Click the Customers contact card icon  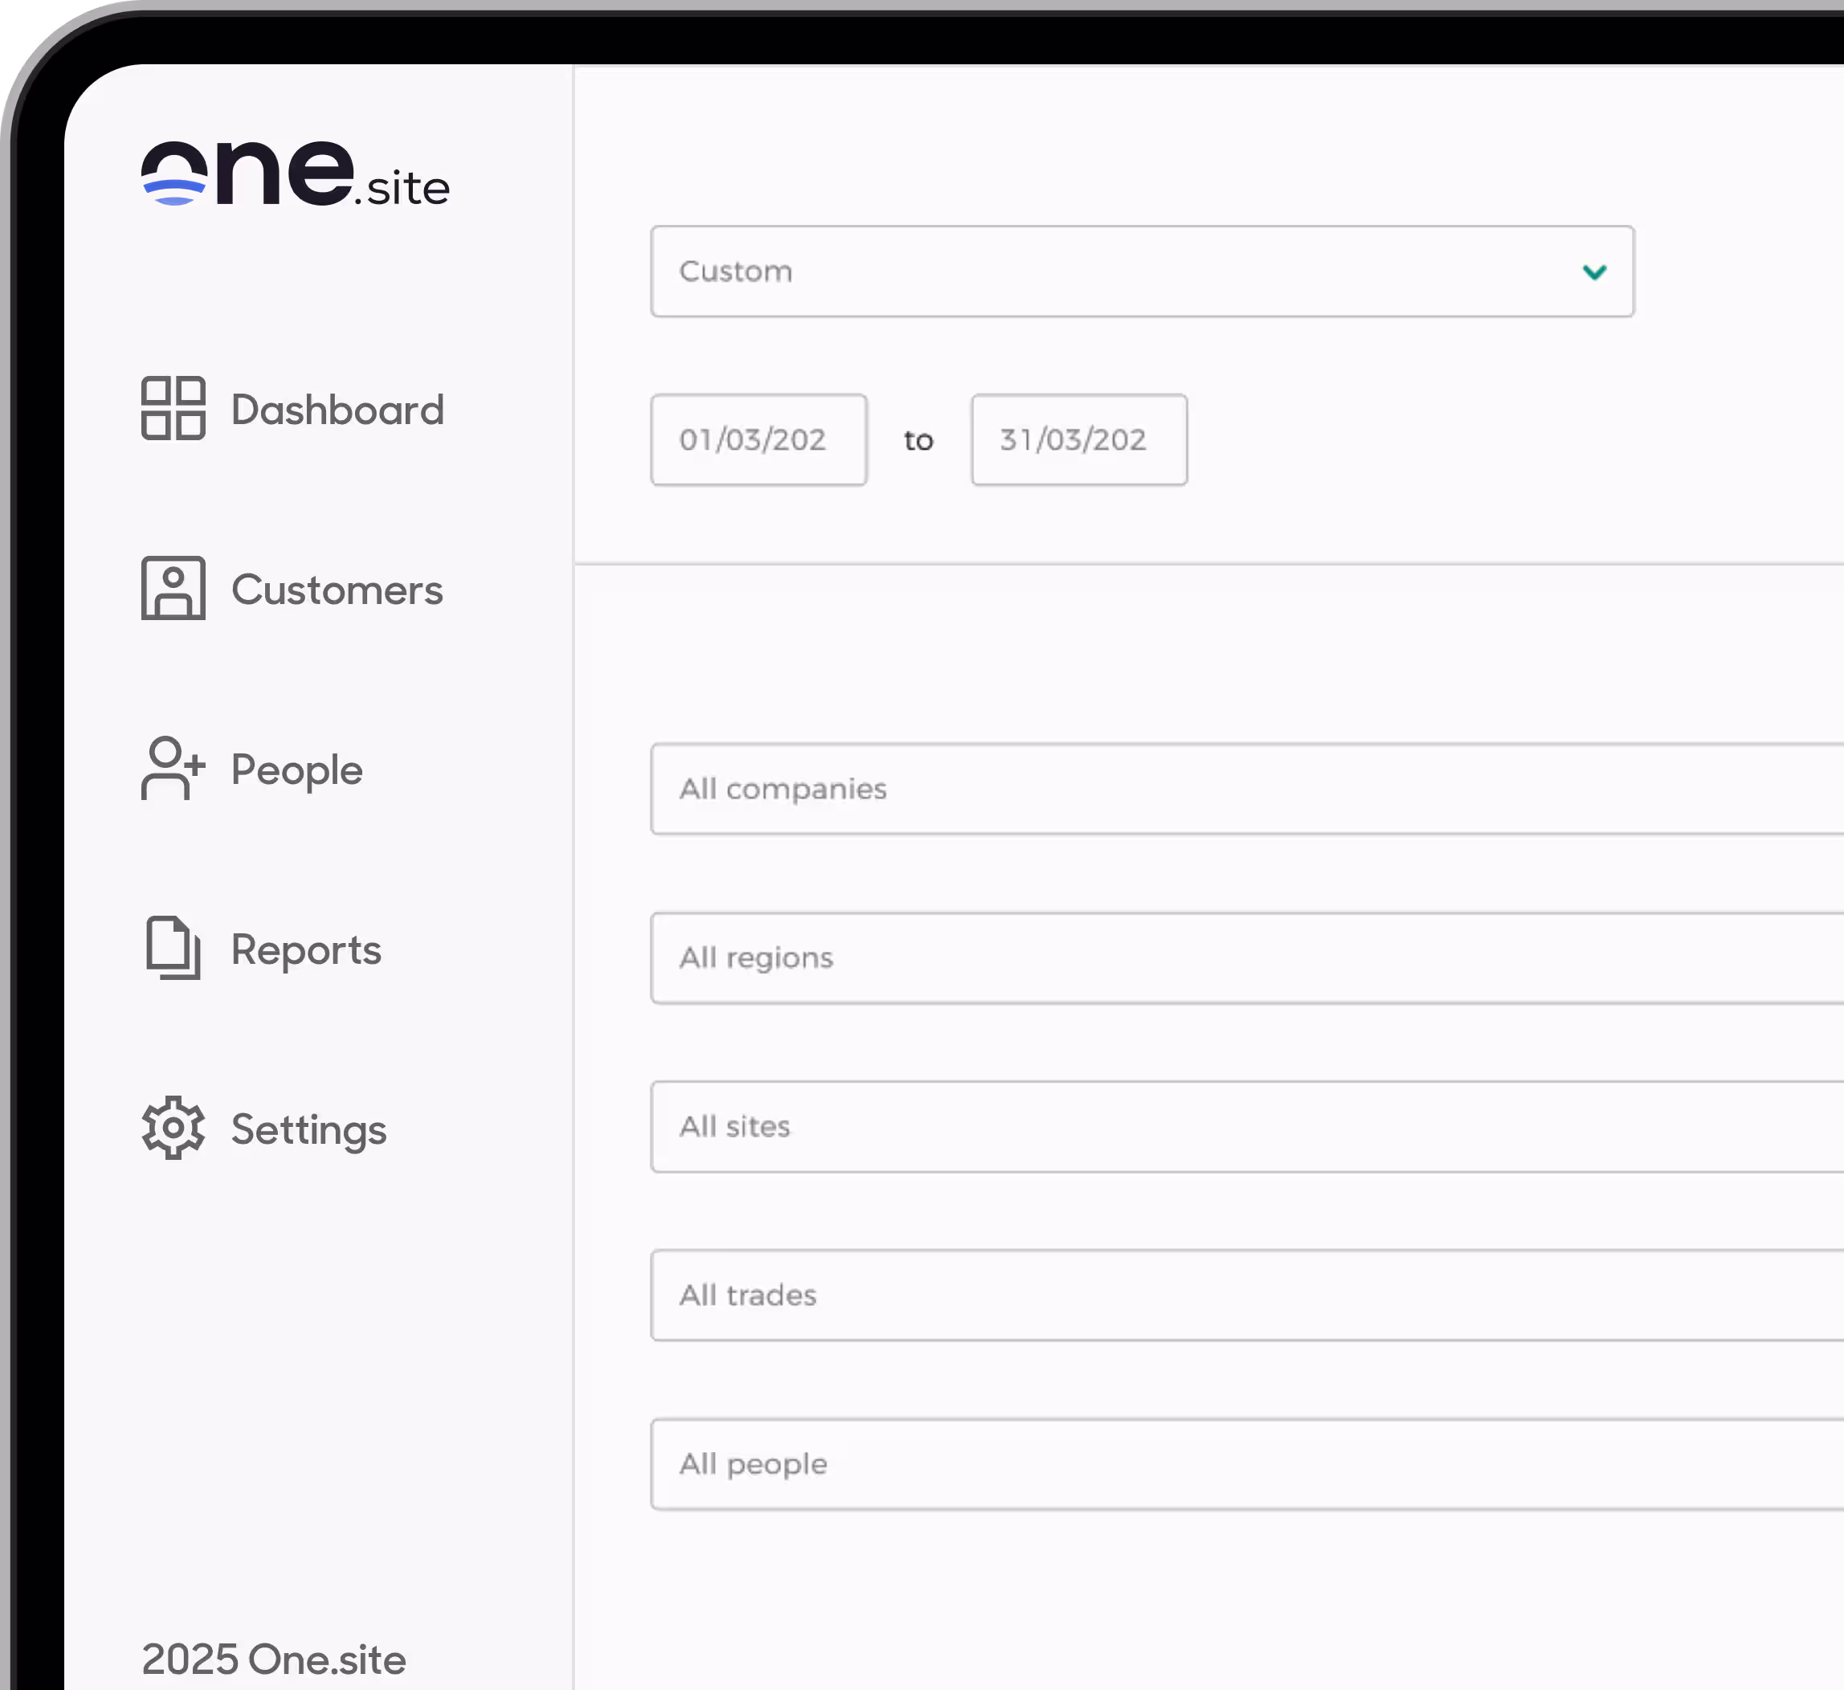click(x=173, y=588)
